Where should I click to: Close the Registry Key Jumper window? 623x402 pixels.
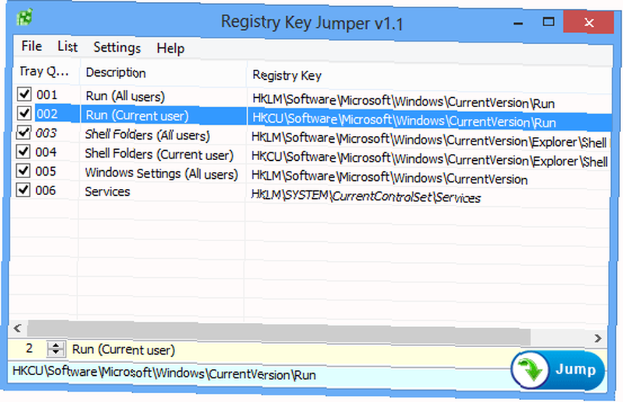coord(589,22)
